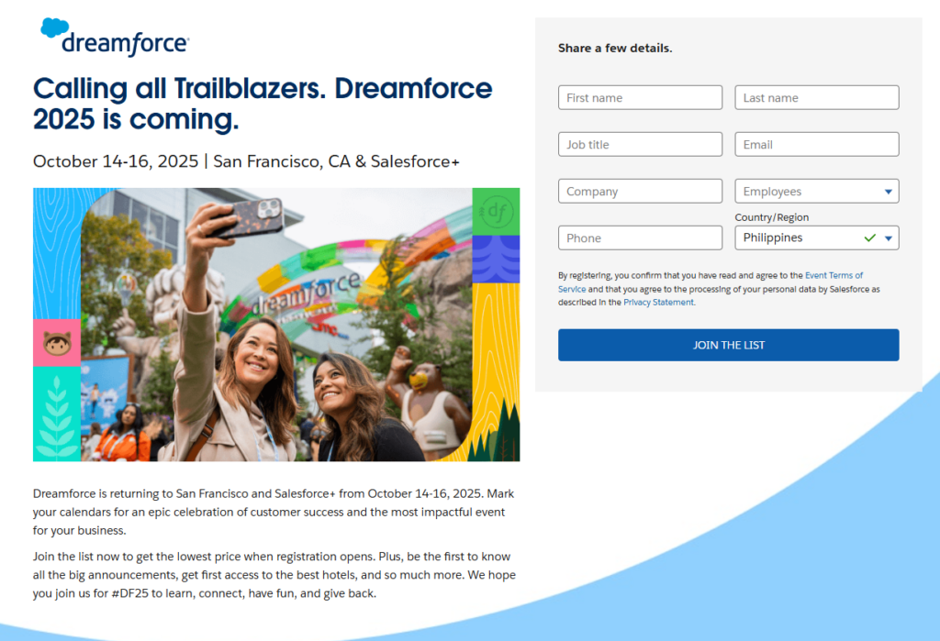Click the 'Share a few details.' heading
Image resolution: width=940 pixels, height=641 pixels.
[615, 48]
